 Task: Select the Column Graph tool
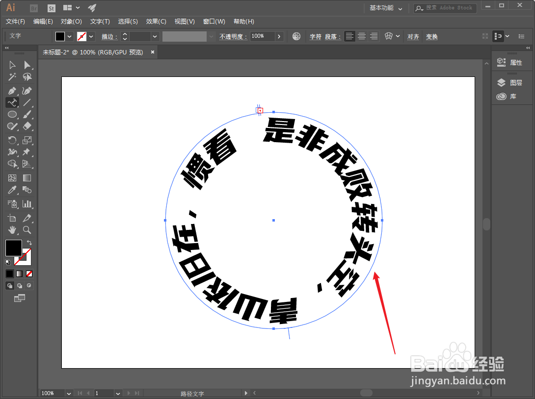(27, 204)
